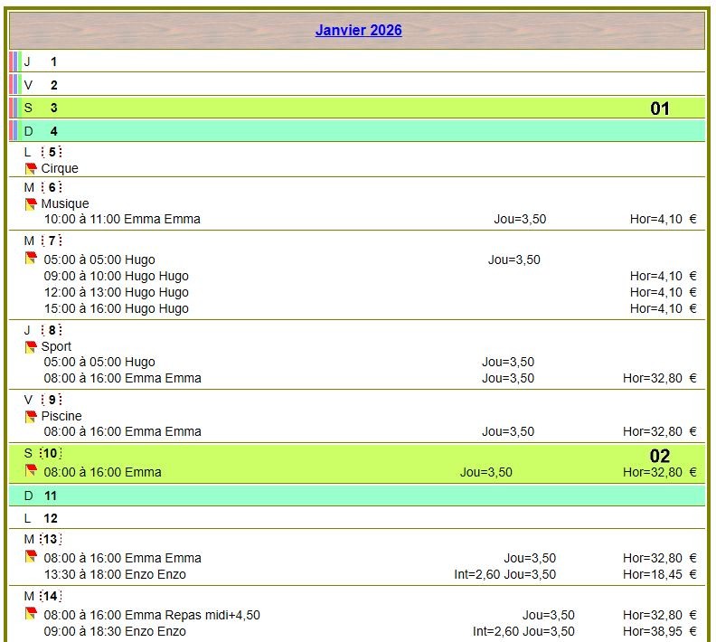
Task: Select the Cirque activity entry
Action: point(60,169)
